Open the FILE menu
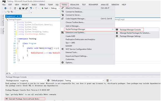The image size is (161, 101). coord(4,5)
